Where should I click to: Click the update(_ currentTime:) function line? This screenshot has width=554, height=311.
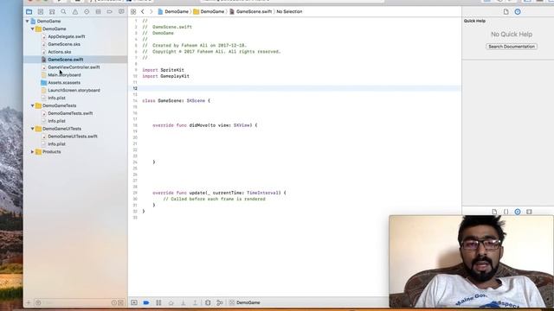coord(219,193)
